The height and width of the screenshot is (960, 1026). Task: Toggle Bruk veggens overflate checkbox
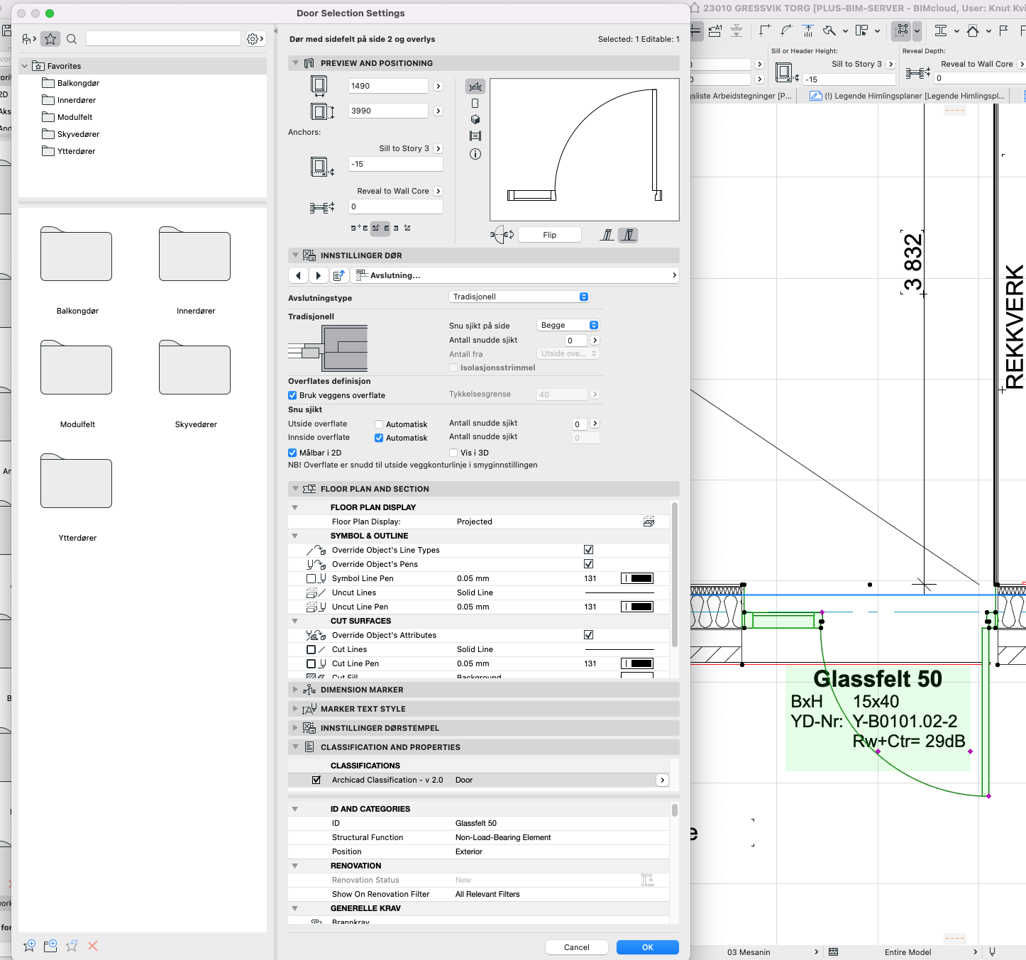[292, 395]
